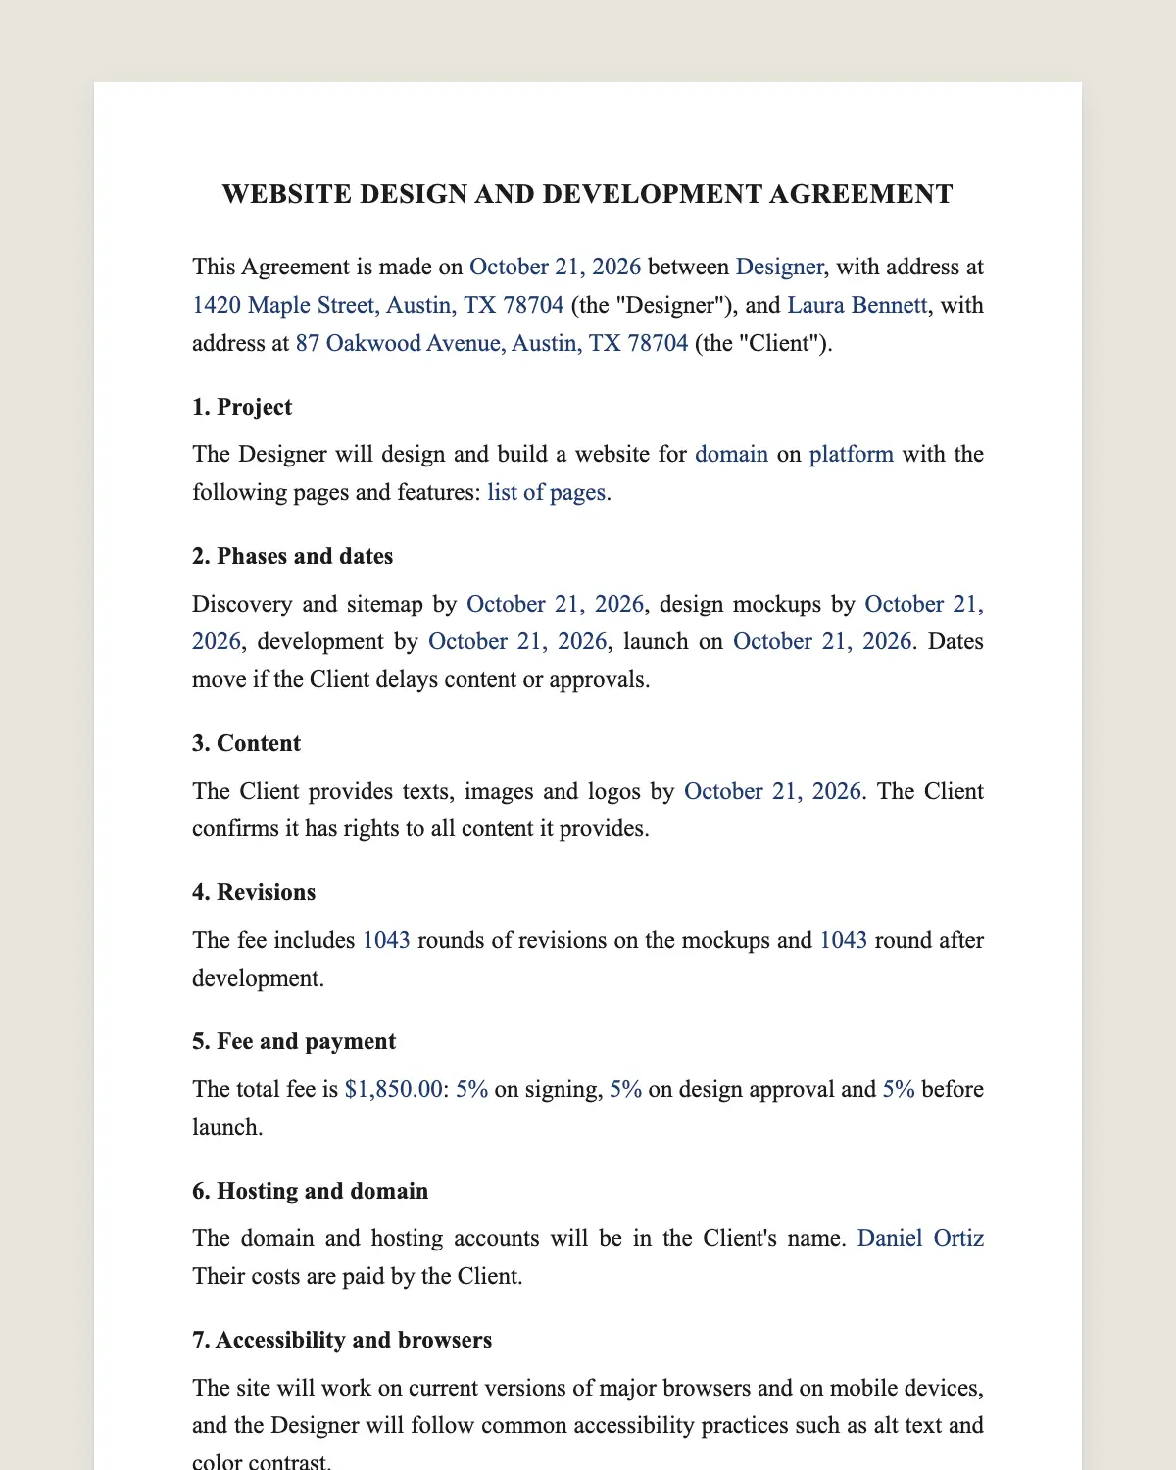Click the '6. Hosting and domain' heading
Viewport: 1176px width, 1470px height.
(311, 1191)
